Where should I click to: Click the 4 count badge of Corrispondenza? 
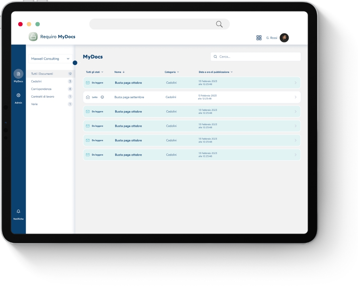click(70, 89)
